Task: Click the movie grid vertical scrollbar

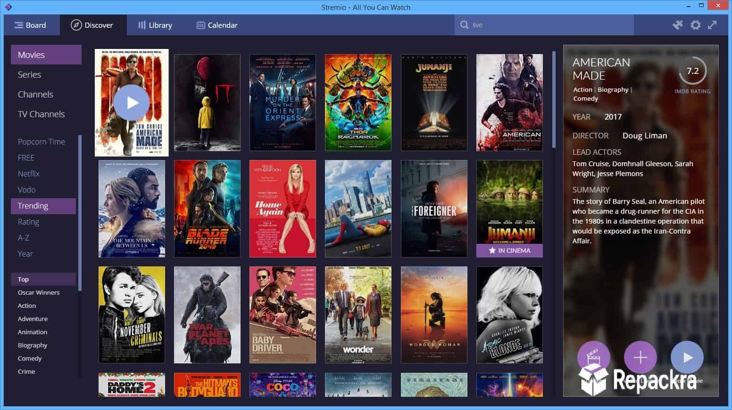Action: 554,100
